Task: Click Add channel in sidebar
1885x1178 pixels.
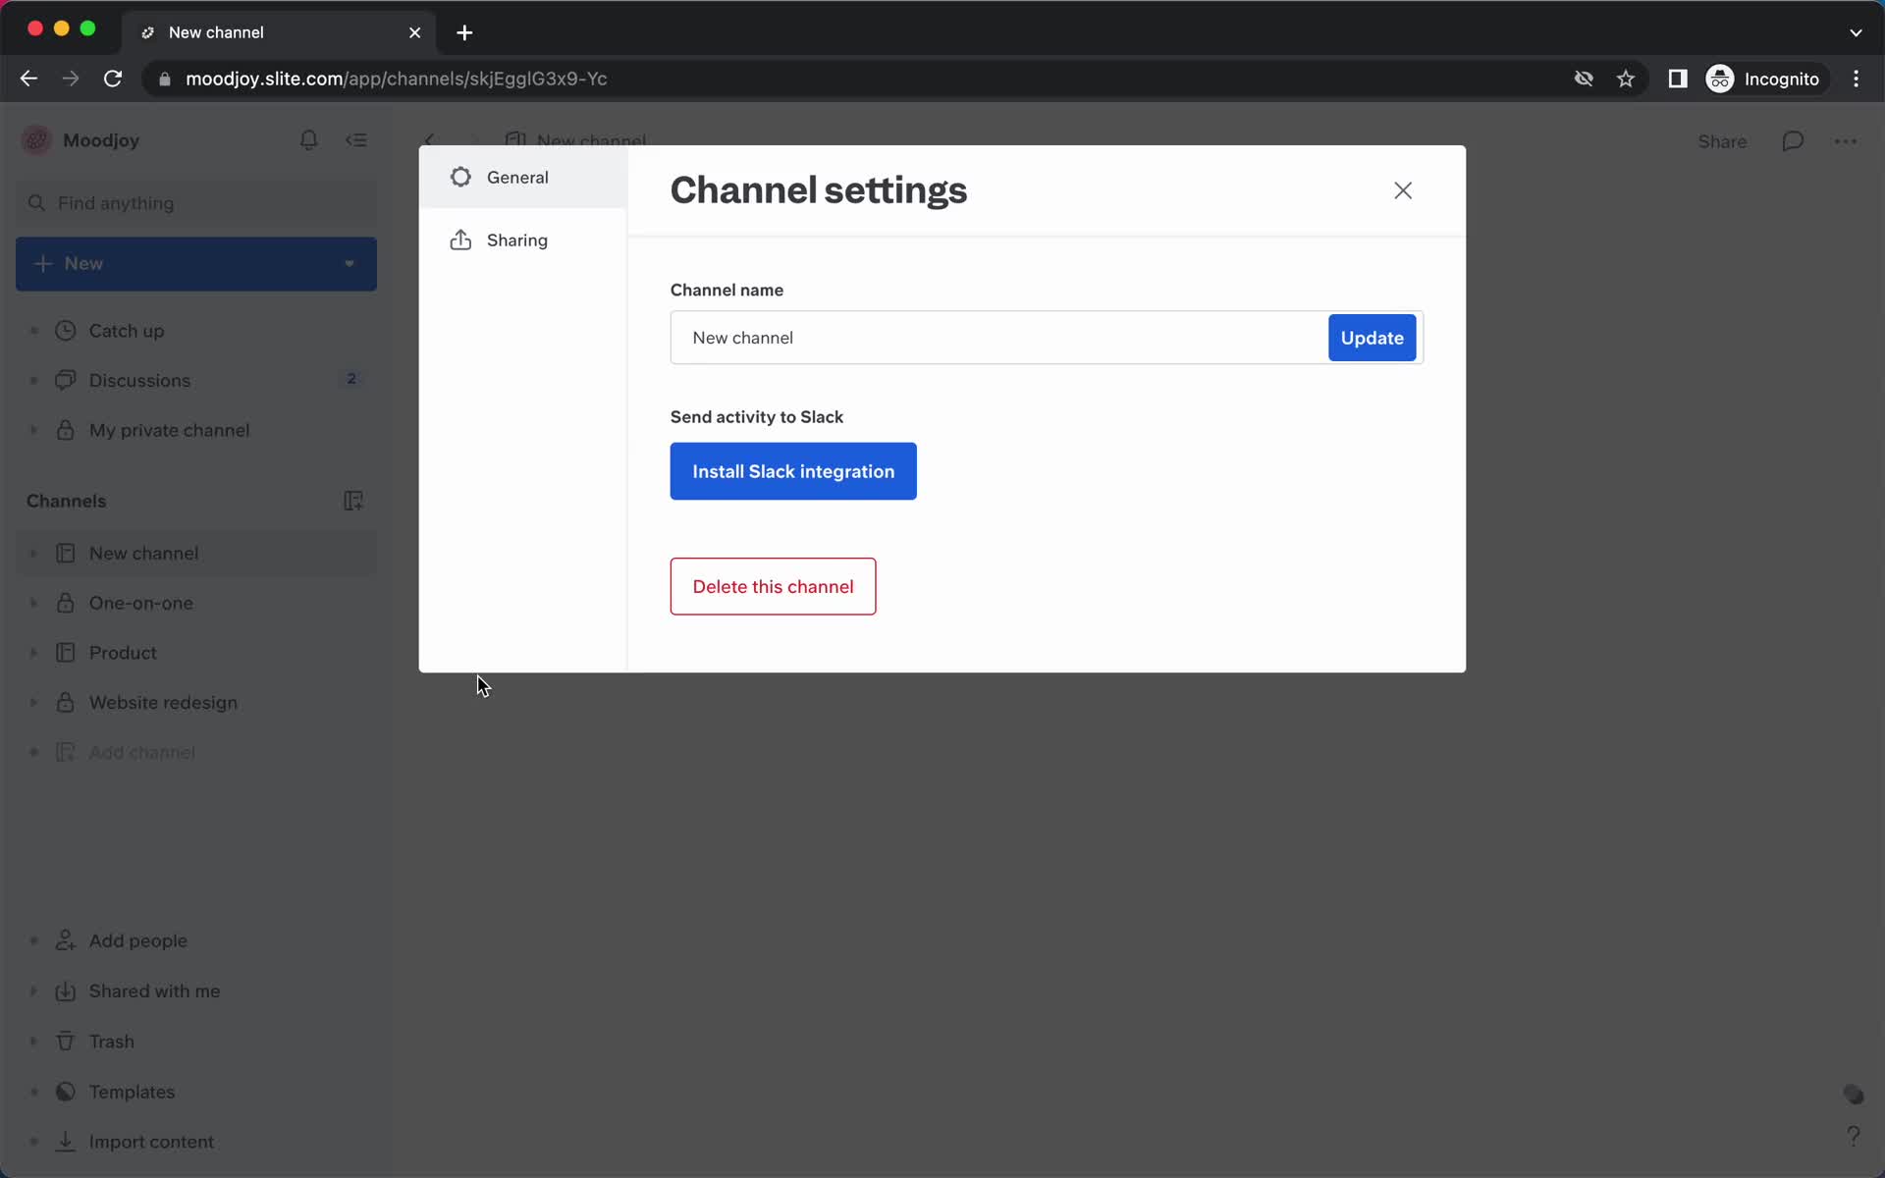Action: (142, 753)
